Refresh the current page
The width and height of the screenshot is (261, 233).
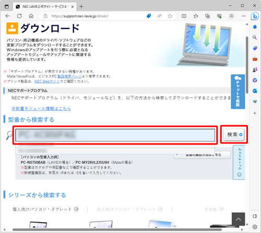[x=19, y=16]
